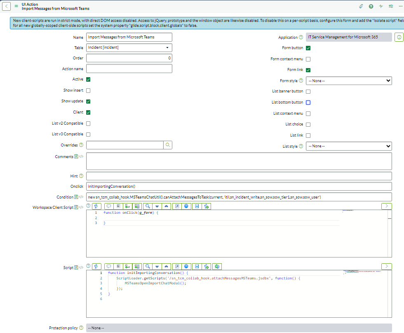
Task: Click Replace All in Workspace Client Script toolbar
Action: click(x=137, y=206)
